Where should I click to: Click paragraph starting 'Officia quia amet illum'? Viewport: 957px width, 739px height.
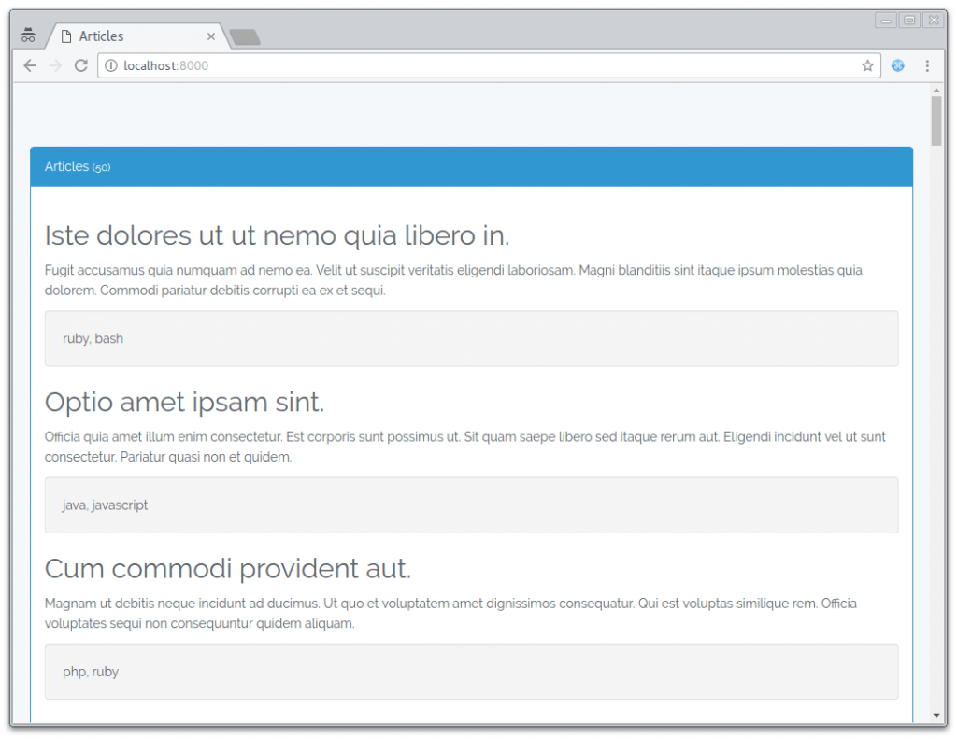pos(465,447)
